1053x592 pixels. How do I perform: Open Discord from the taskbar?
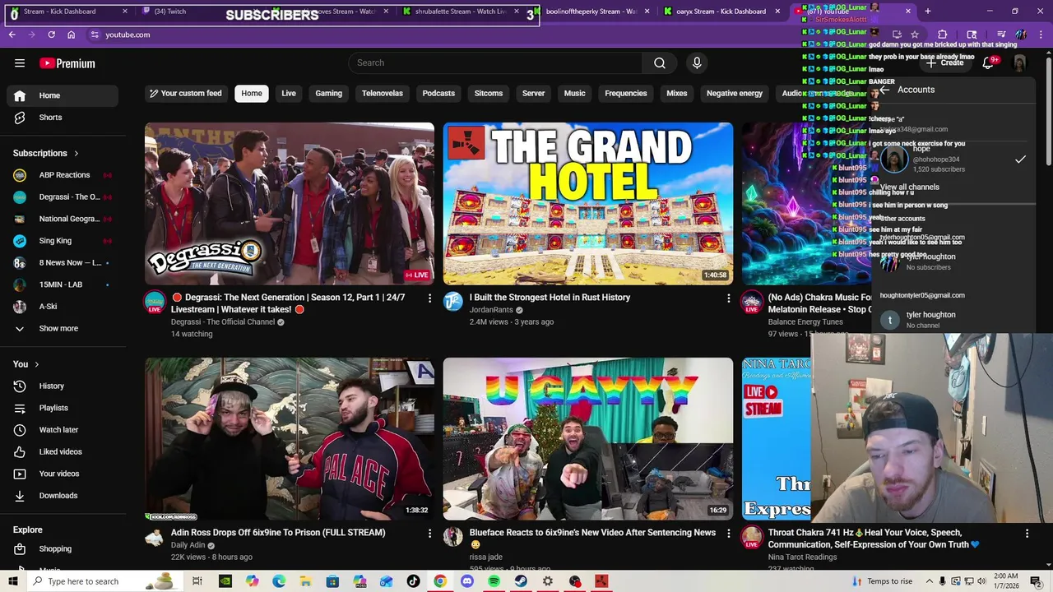(x=467, y=581)
